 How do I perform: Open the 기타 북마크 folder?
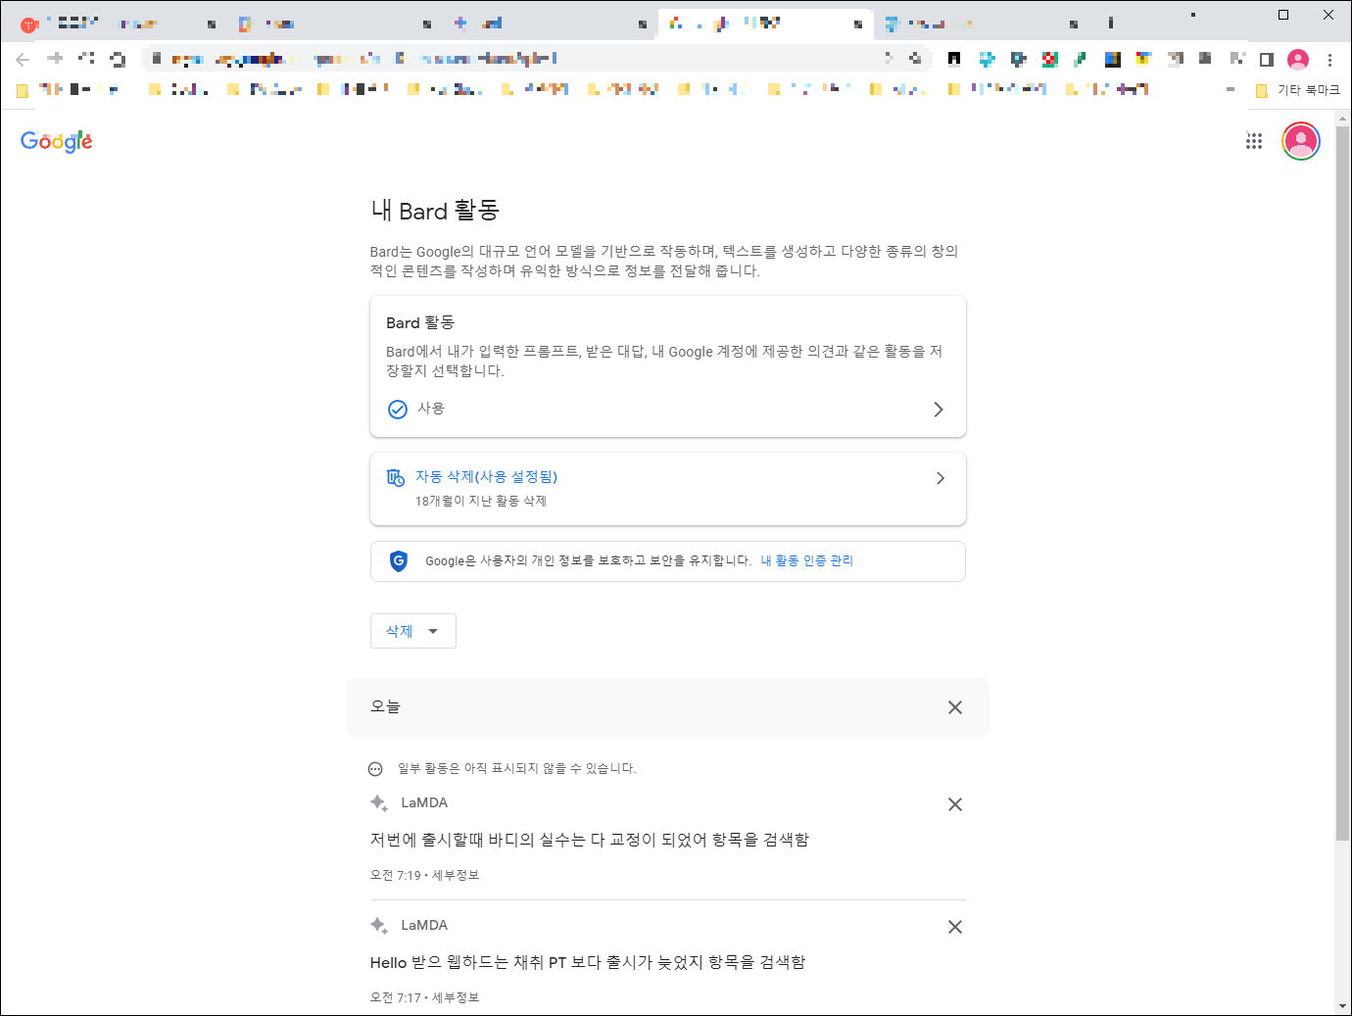click(1298, 90)
